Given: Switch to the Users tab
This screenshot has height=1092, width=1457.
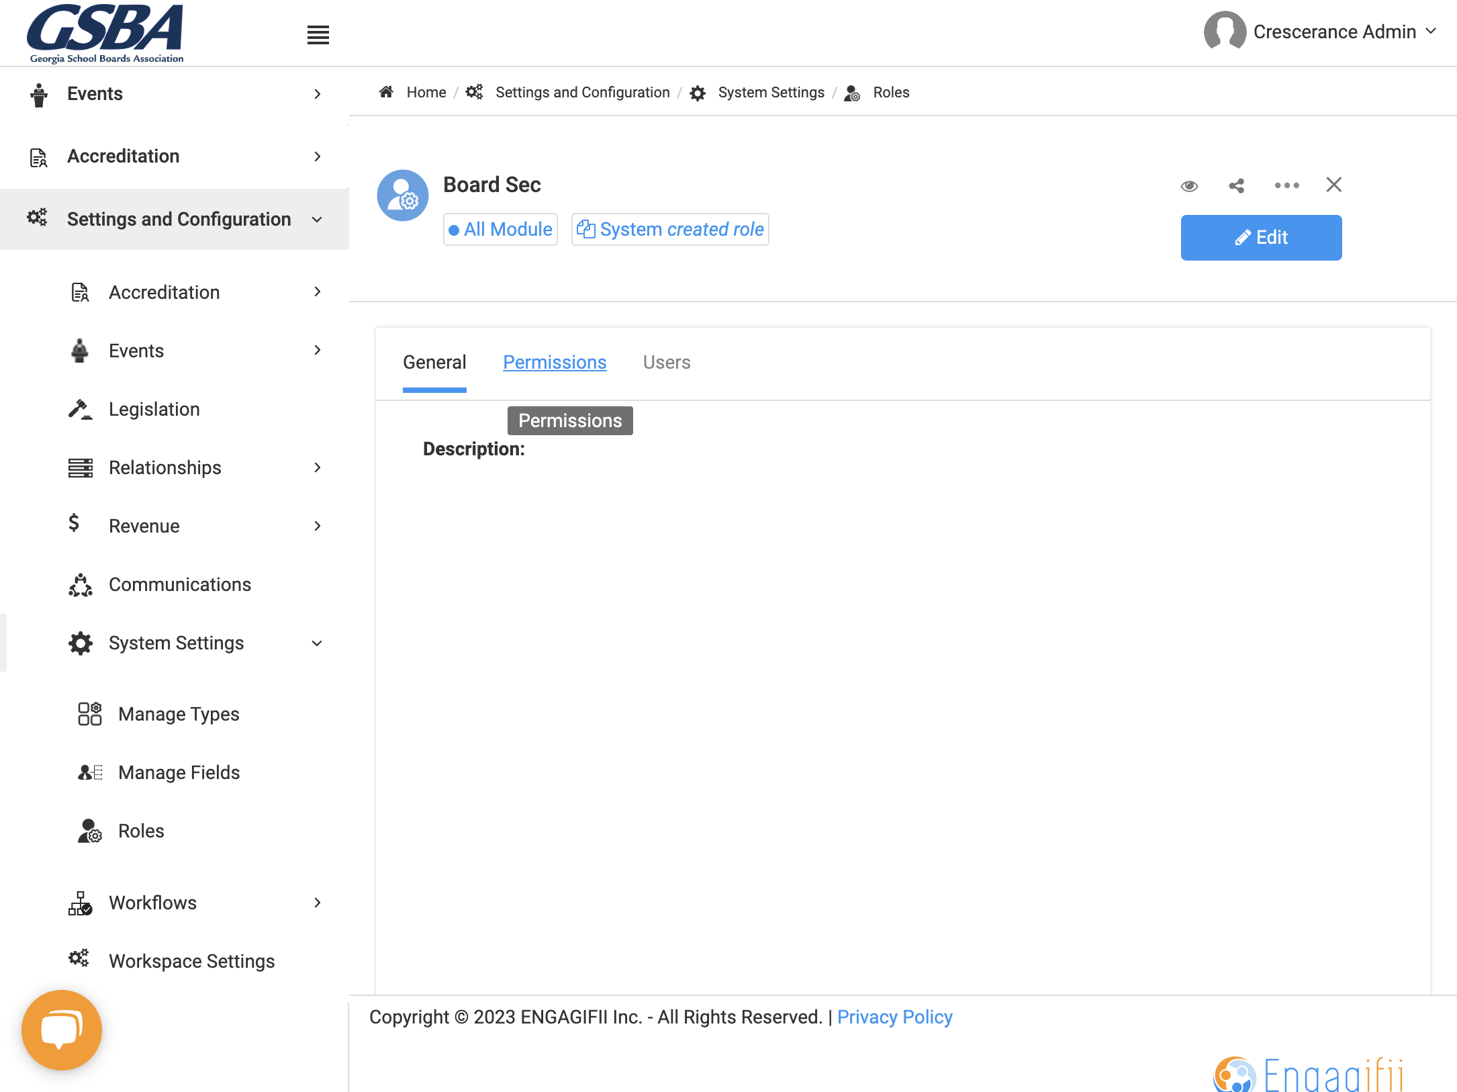Looking at the screenshot, I should click(x=667, y=363).
